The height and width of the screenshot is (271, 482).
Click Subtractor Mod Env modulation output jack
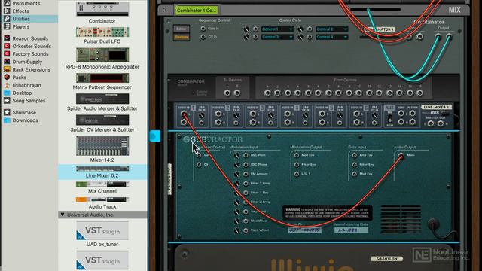click(x=297, y=155)
